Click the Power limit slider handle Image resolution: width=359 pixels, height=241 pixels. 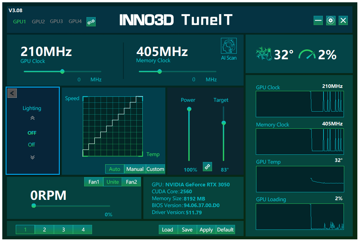tap(189, 109)
